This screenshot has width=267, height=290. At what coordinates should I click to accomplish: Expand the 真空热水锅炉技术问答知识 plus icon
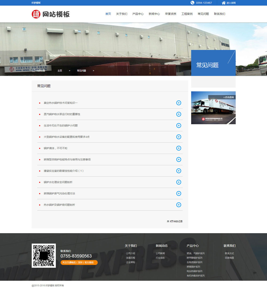point(179,103)
